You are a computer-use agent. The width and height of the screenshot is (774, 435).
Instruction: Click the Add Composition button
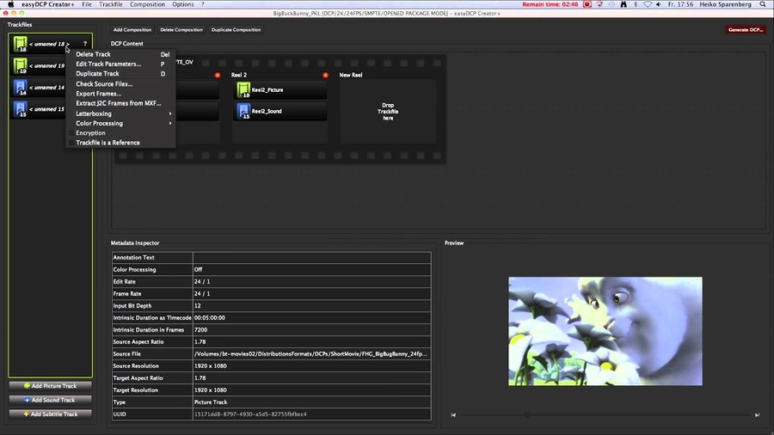click(132, 29)
